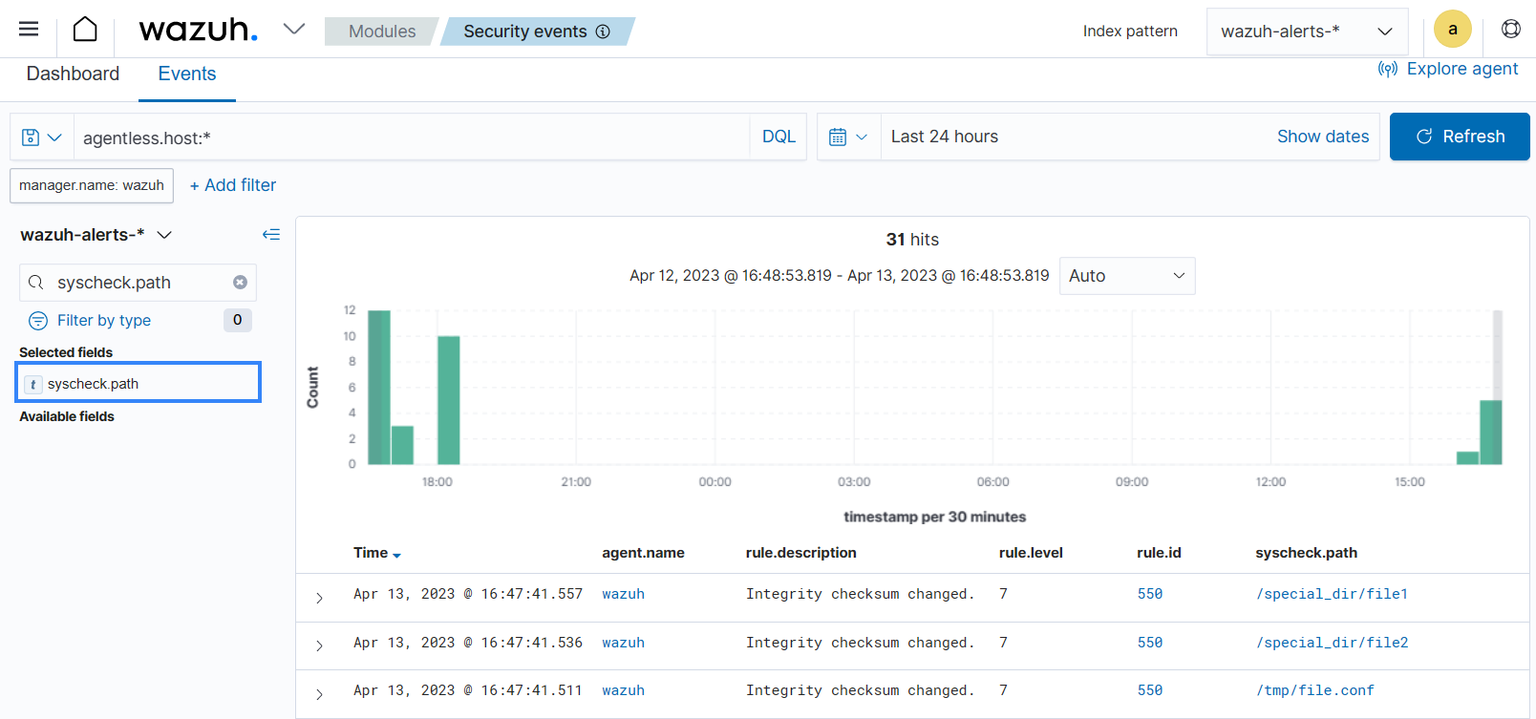Click the agent.name column header
The width and height of the screenshot is (1536, 719).
(x=643, y=553)
